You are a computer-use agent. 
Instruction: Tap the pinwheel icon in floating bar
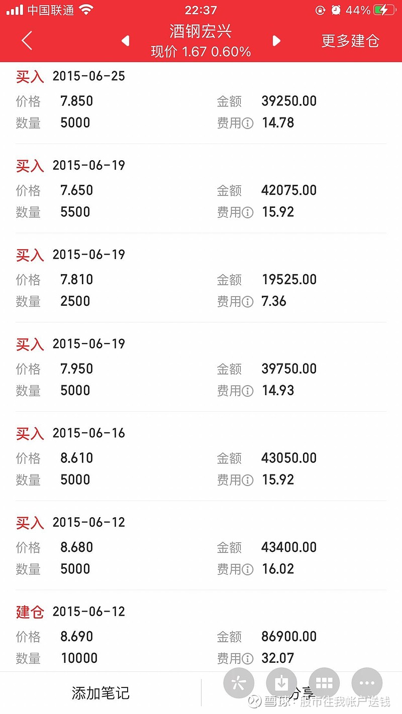239,683
